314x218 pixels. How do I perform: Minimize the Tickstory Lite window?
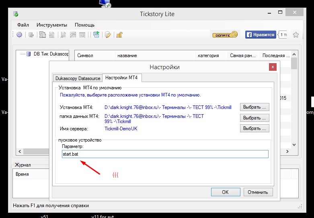click(x=269, y=12)
